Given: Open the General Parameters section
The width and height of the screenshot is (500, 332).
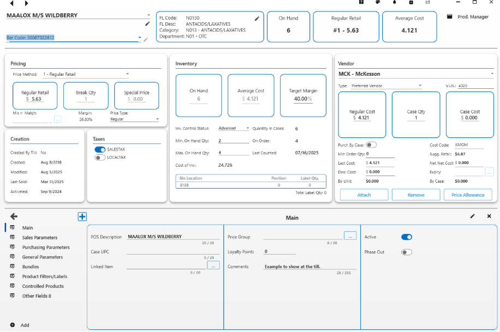Looking at the screenshot, I should 43,257.
